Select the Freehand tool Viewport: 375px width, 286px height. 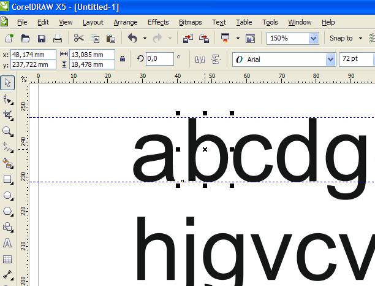(x=7, y=147)
